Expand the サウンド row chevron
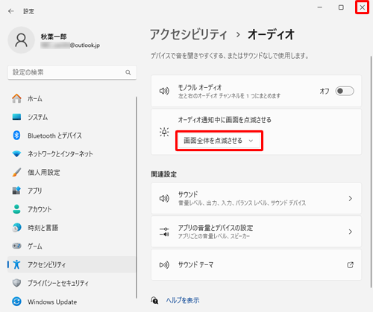 coord(351,198)
